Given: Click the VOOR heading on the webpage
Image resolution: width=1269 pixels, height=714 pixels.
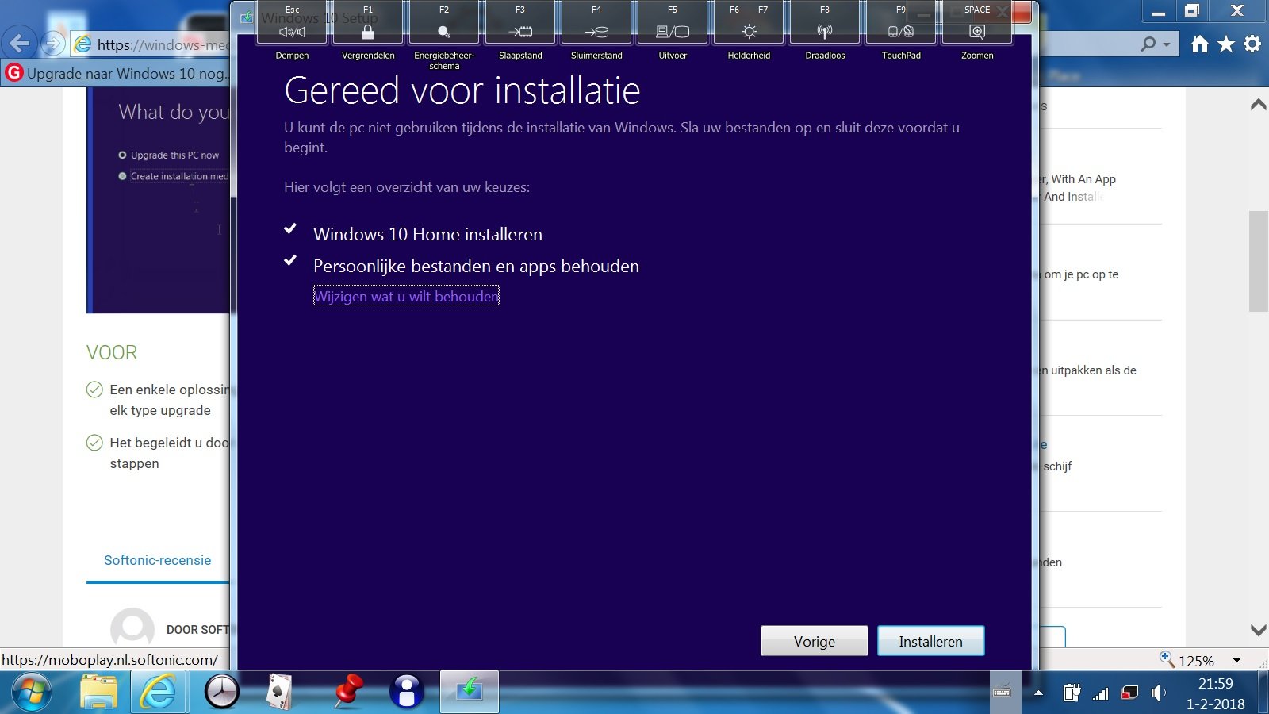Looking at the screenshot, I should tap(112, 352).
